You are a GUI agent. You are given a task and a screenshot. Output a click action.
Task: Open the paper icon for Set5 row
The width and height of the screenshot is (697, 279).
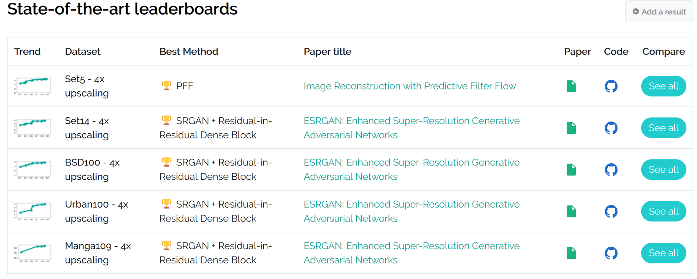click(571, 86)
